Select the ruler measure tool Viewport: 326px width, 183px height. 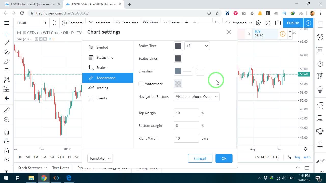tap(7, 110)
